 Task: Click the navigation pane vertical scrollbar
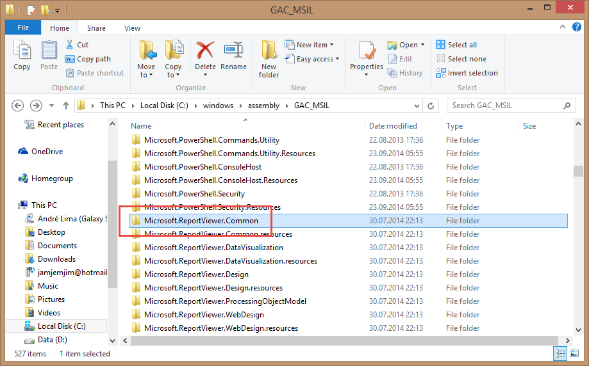[112, 224]
